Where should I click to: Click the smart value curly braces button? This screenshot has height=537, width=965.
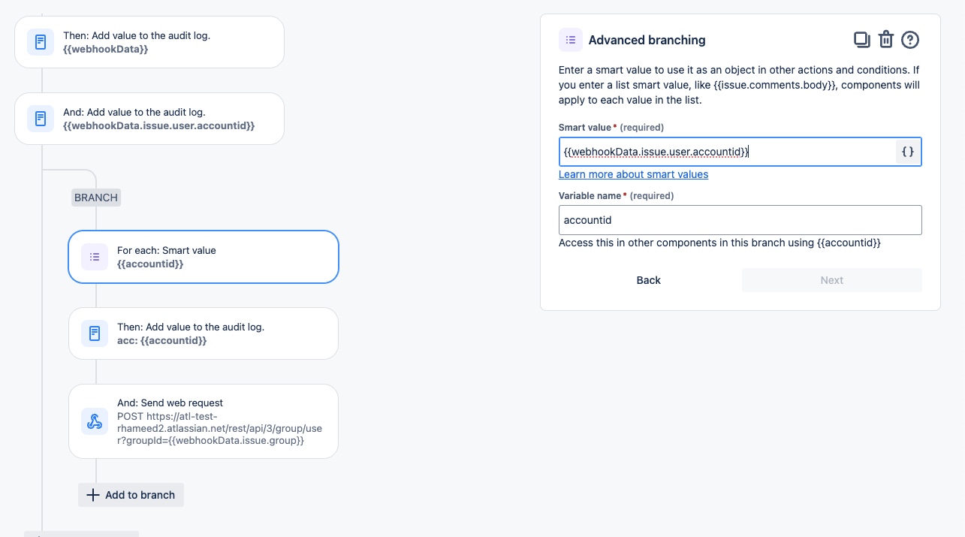coord(908,152)
